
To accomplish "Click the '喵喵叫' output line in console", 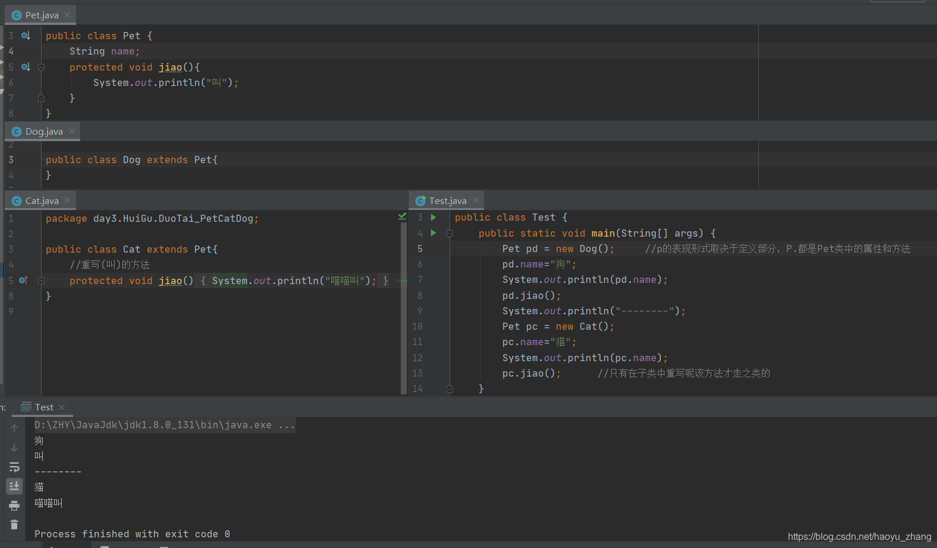I will (x=48, y=504).
